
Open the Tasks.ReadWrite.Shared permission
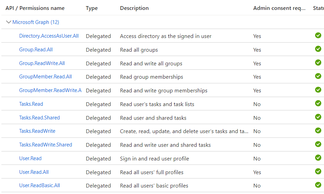click(x=45, y=145)
